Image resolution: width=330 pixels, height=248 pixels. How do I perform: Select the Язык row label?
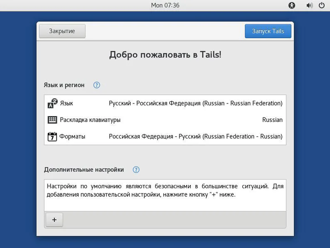(66, 103)
